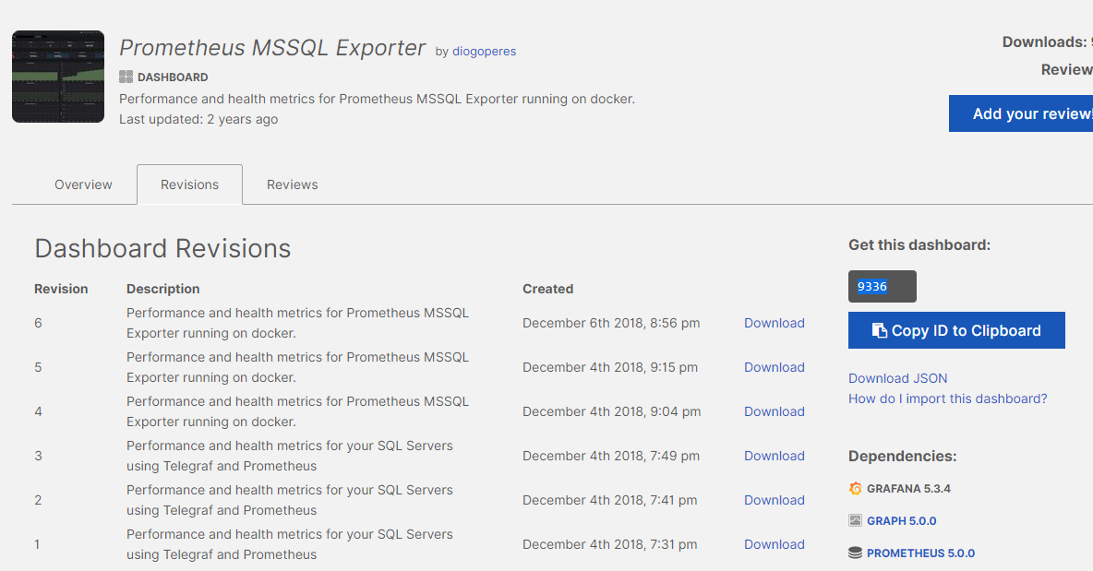Click revision number 1 cell

[37, 544]
